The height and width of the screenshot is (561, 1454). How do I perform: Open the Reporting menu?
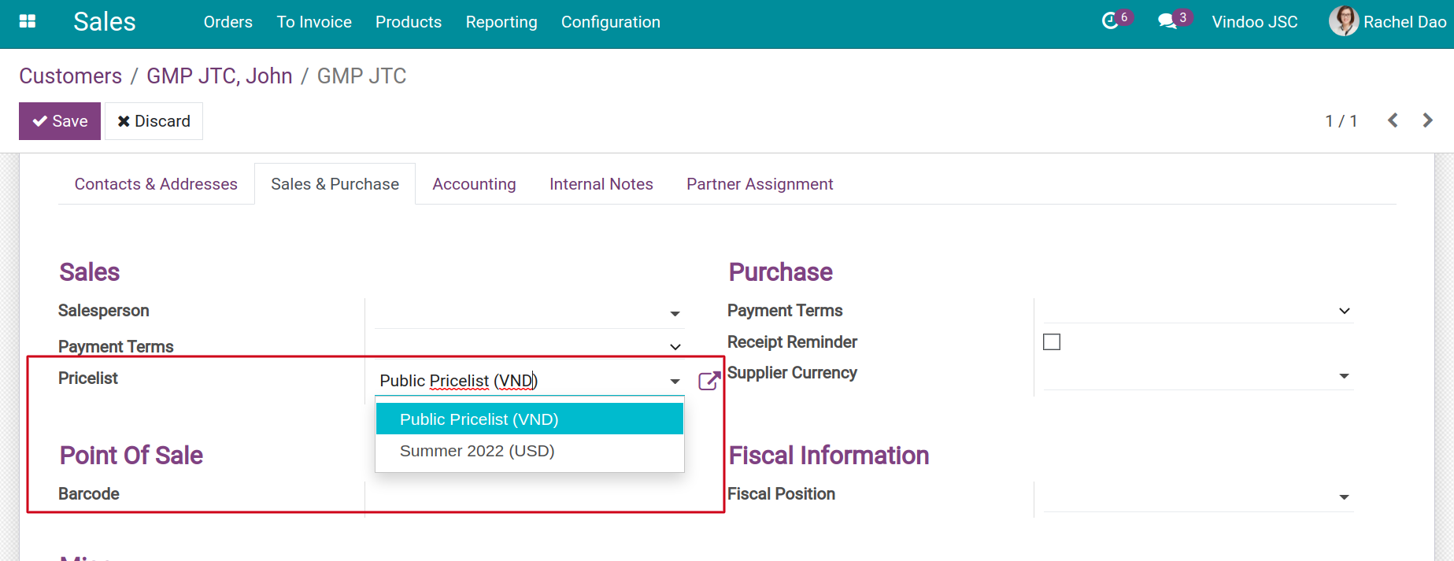coord(501,22)
